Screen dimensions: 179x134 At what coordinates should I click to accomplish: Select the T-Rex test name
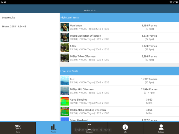coord(73,46)
